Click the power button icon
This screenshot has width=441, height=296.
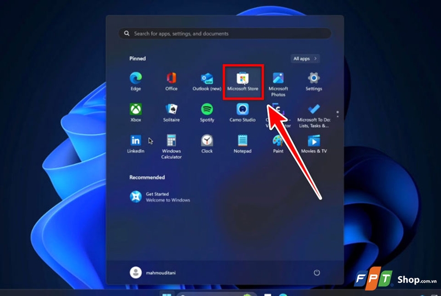316,273
